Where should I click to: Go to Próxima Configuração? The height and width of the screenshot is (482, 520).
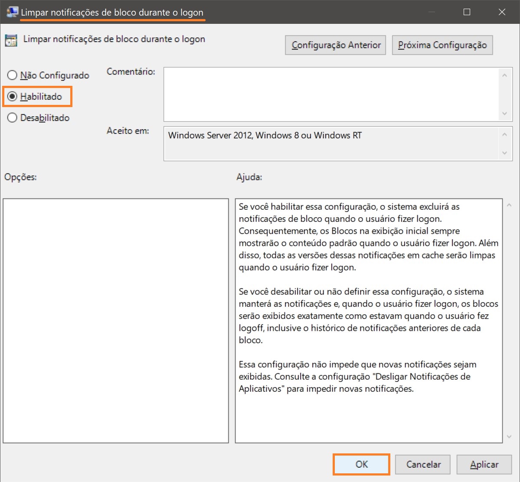point(442,45)
